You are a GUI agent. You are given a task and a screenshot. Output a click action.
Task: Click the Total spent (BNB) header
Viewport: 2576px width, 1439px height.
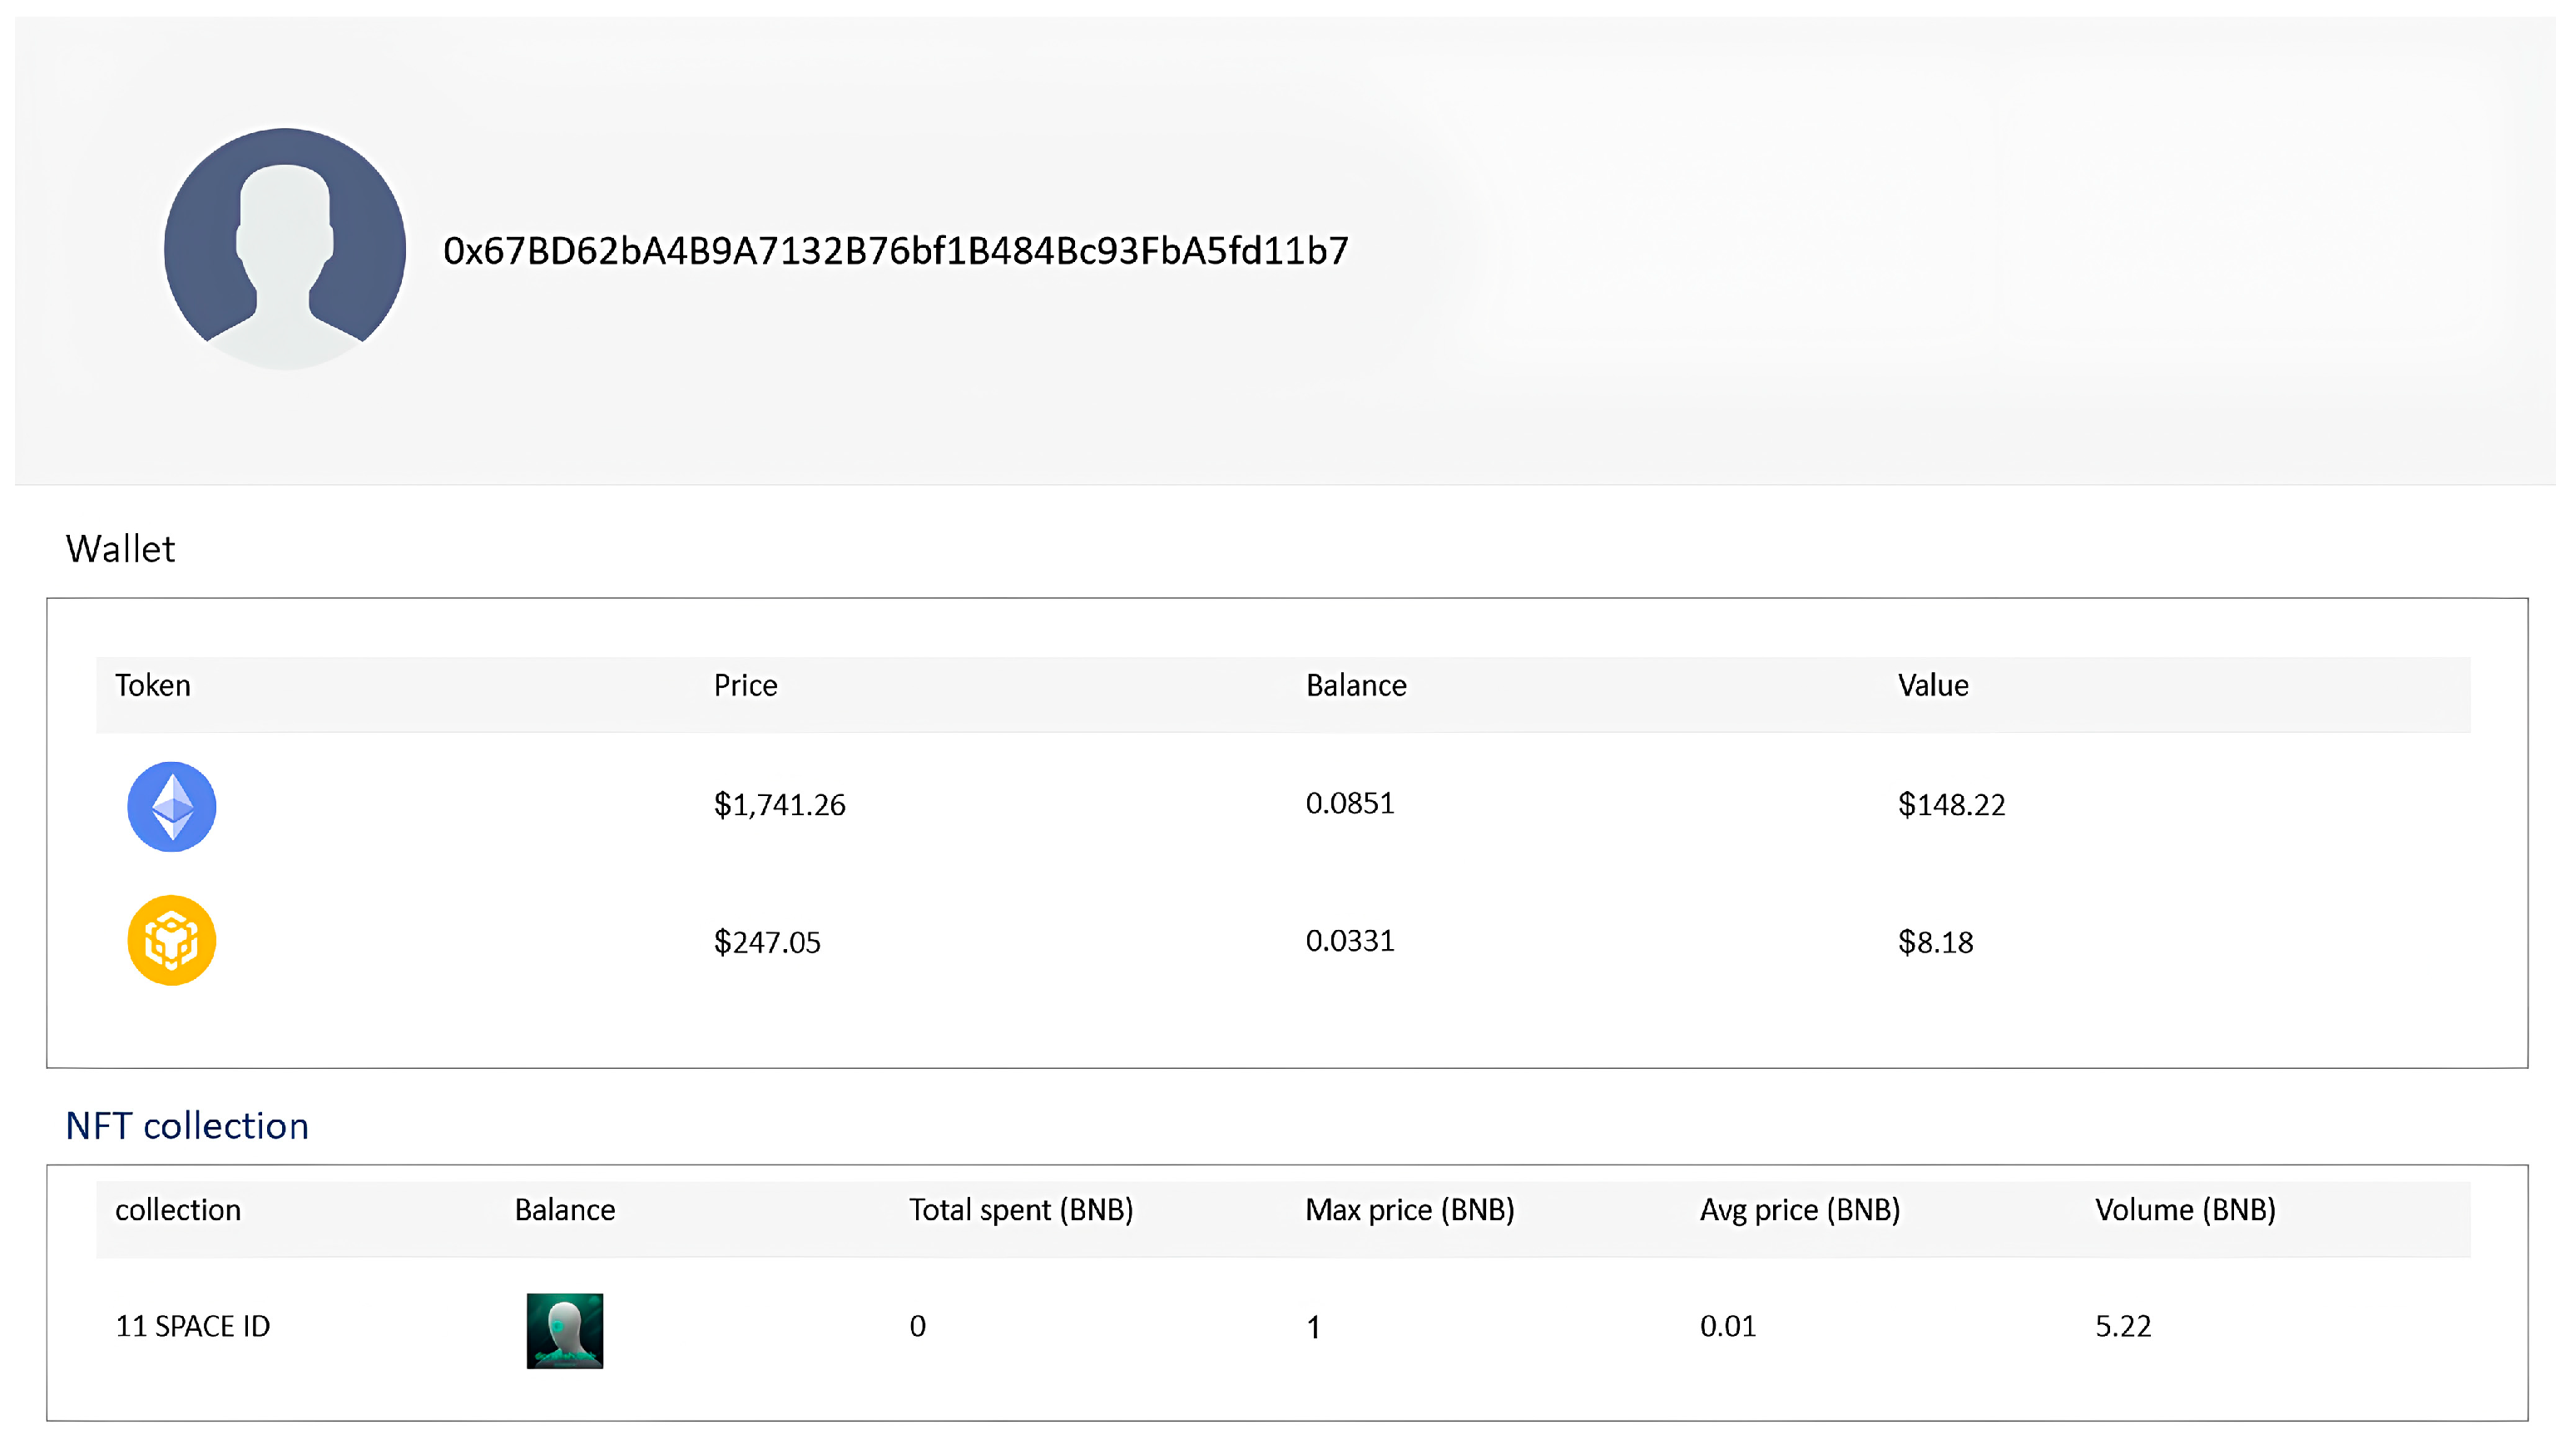point(1021,1210)
